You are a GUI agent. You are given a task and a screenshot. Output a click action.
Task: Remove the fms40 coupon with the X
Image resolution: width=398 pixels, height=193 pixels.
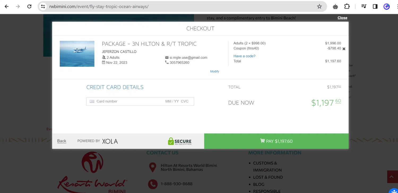coord(344,49)
